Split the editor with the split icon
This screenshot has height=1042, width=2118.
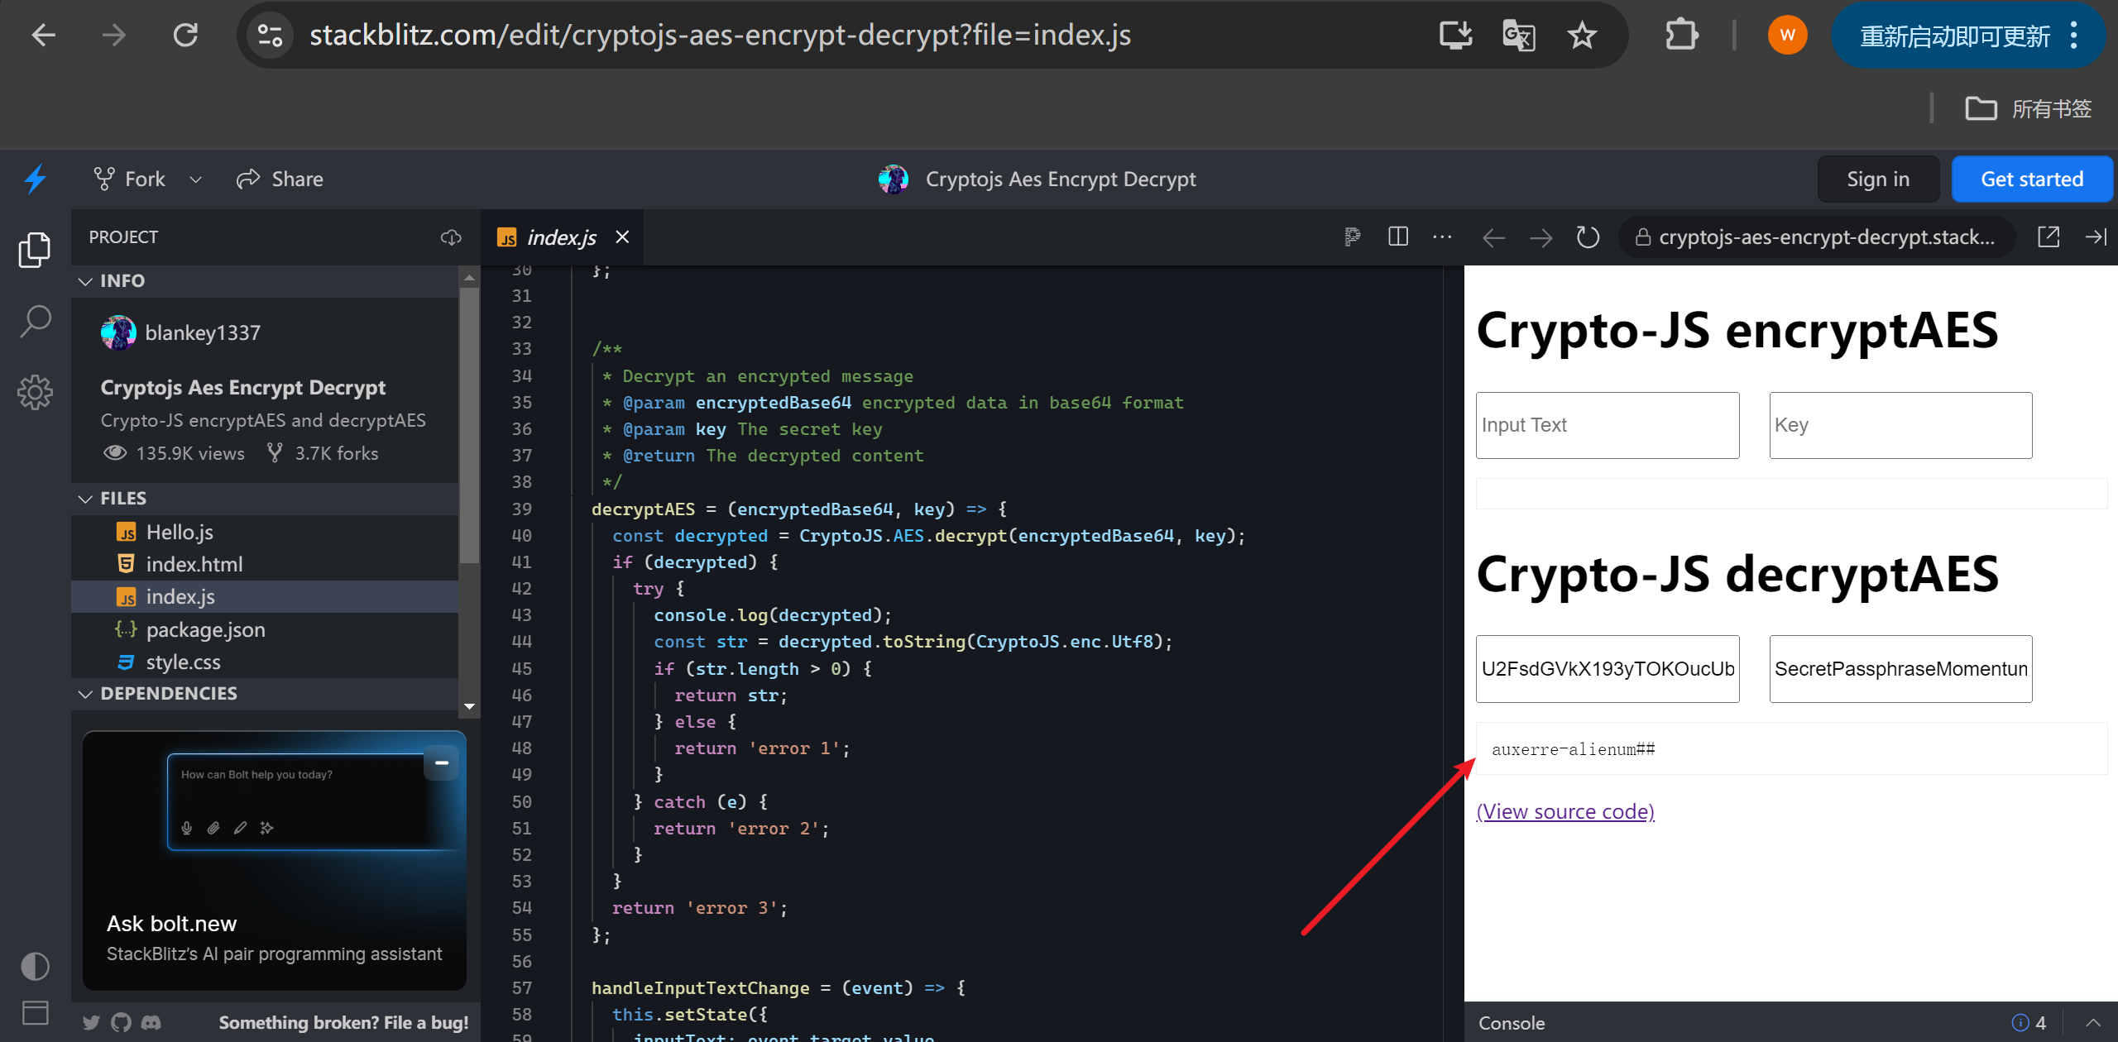click(x=1398, y=237)
